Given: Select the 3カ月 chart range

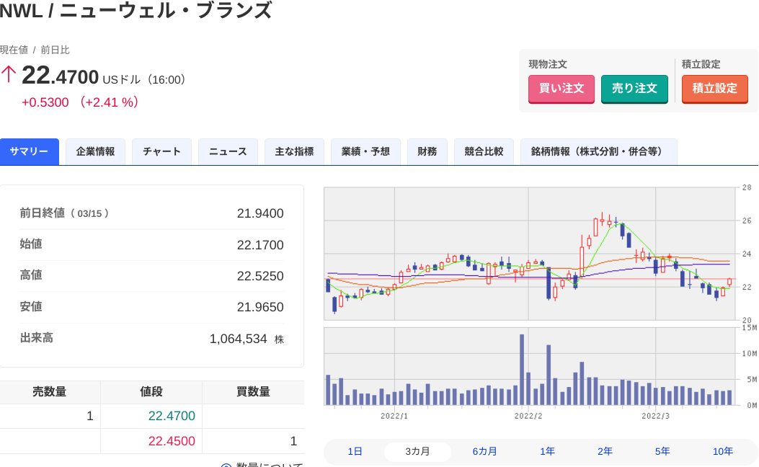Looking at the screenshot, I should [417, 452].
